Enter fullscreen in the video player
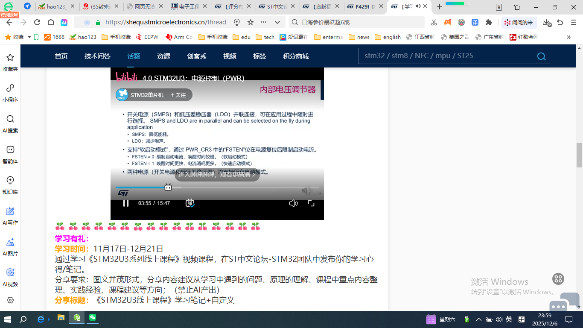 point(311,203)
